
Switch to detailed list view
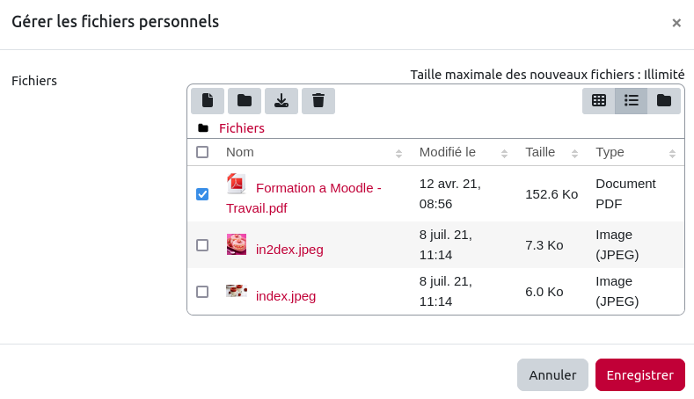632,101
